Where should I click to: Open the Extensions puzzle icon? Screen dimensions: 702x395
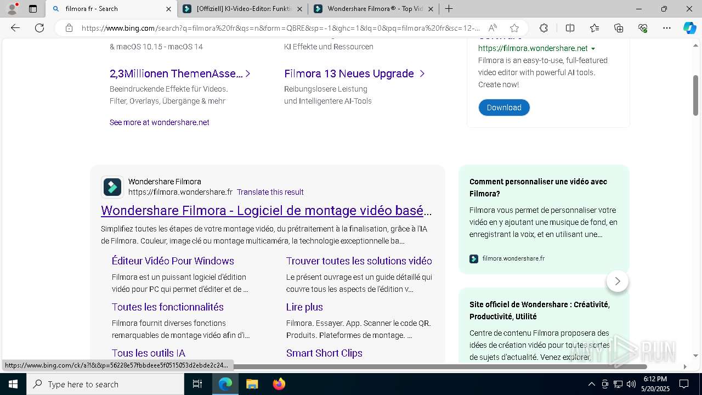click(544, 28)
